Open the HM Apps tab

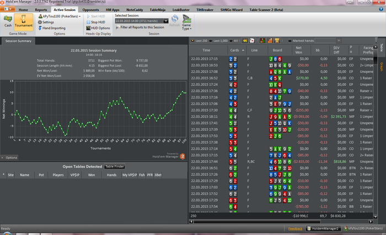[112, 10]
